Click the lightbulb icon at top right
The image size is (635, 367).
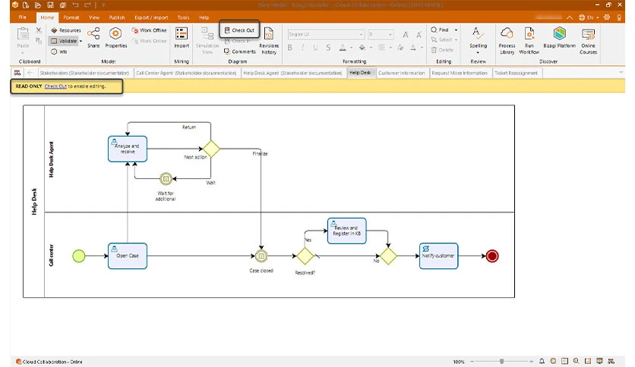click(619, 17)
